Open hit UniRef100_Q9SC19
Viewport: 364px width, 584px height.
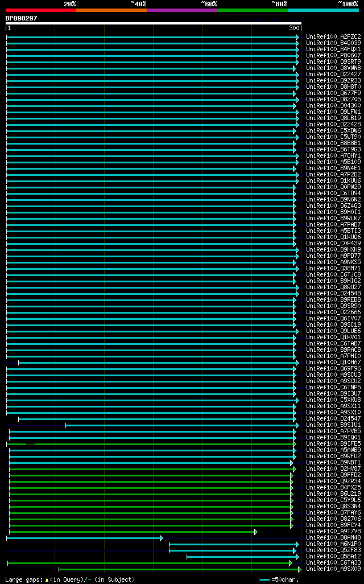pos(333,325)
